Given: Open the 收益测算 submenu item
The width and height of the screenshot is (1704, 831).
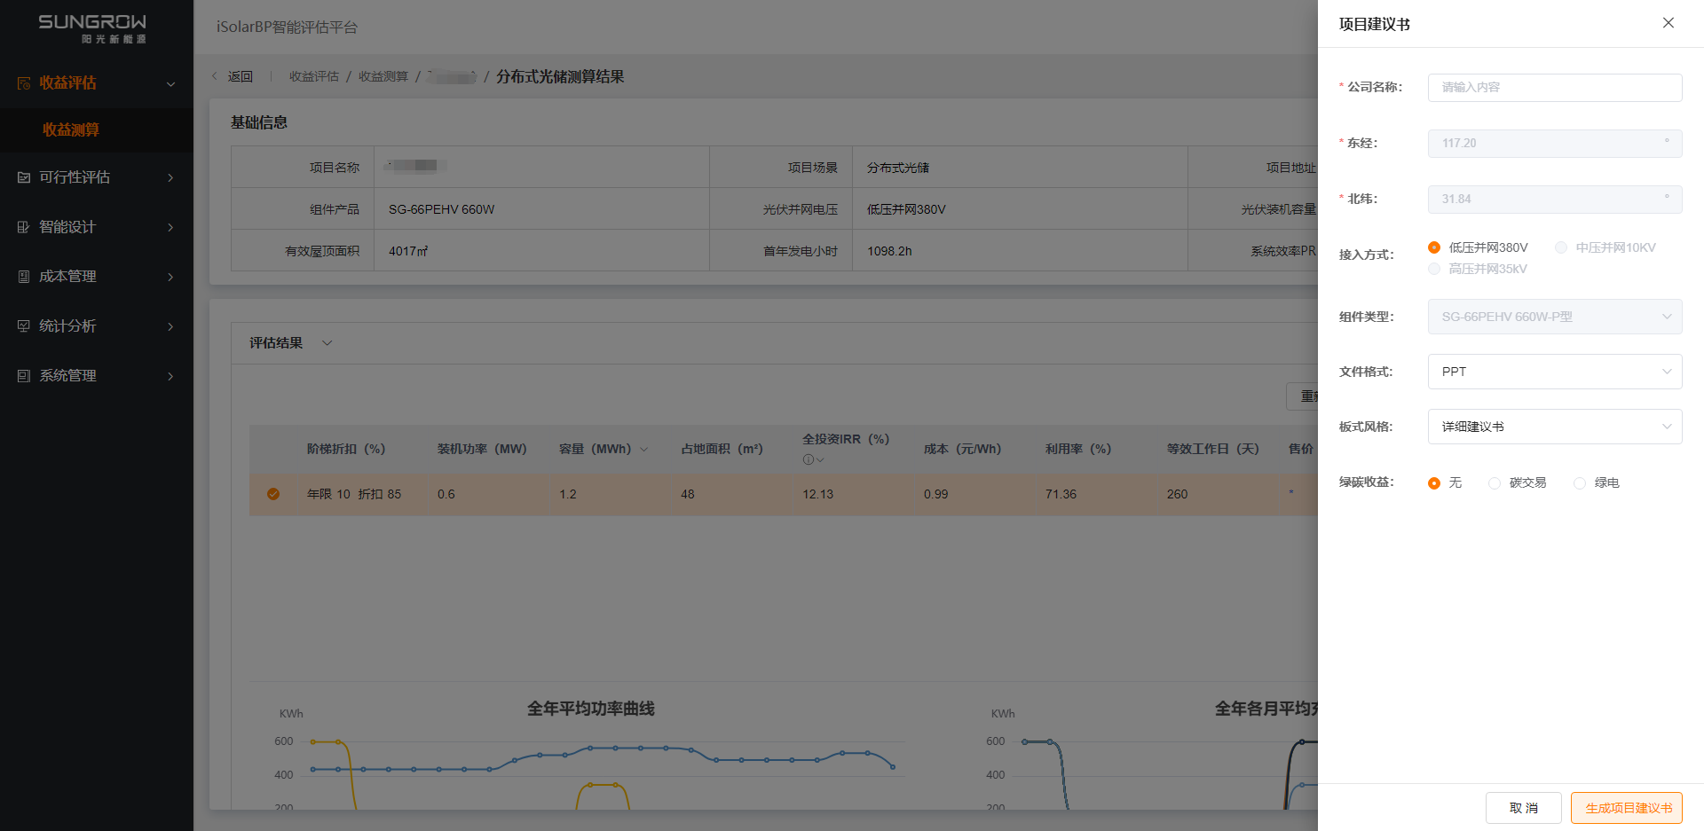Looking at the screenshot, I should click(x=71, y=130).
